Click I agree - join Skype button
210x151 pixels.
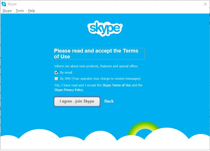(x=77, y=101)
